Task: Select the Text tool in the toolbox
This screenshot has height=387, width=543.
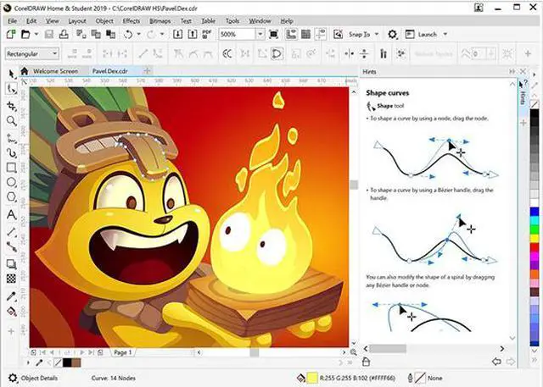Action: point(11,214)
